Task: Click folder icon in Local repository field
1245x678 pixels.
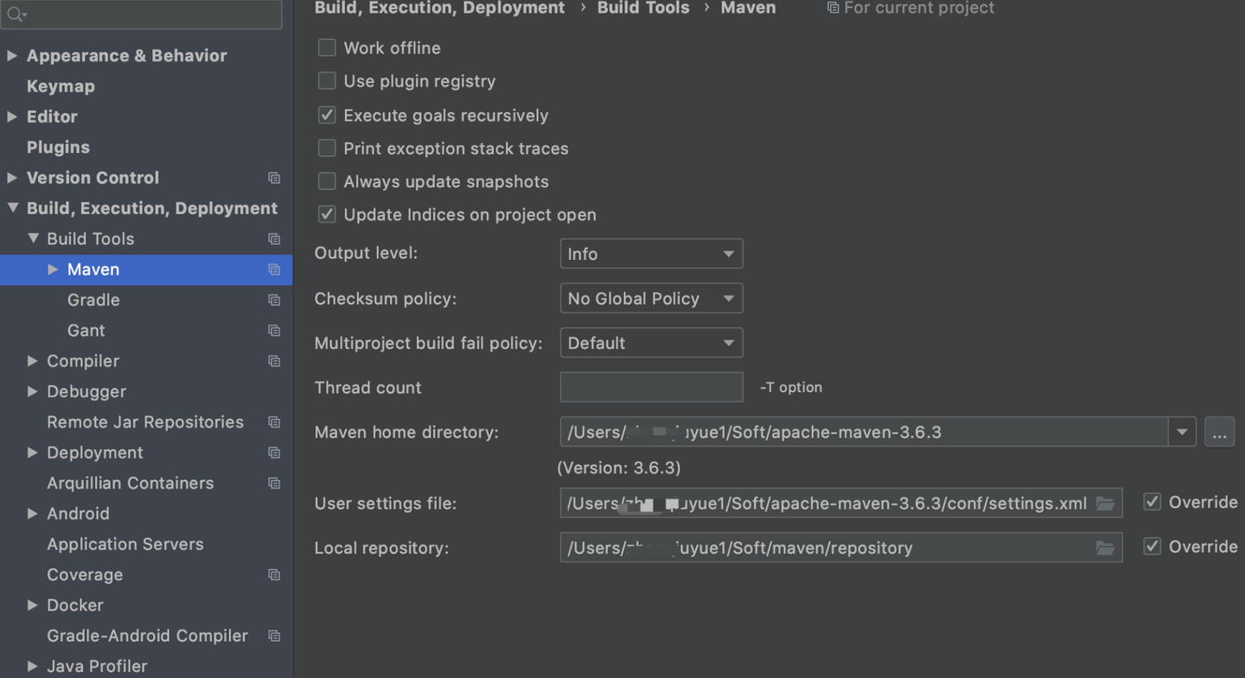Action: click(x=1105, y=548)
